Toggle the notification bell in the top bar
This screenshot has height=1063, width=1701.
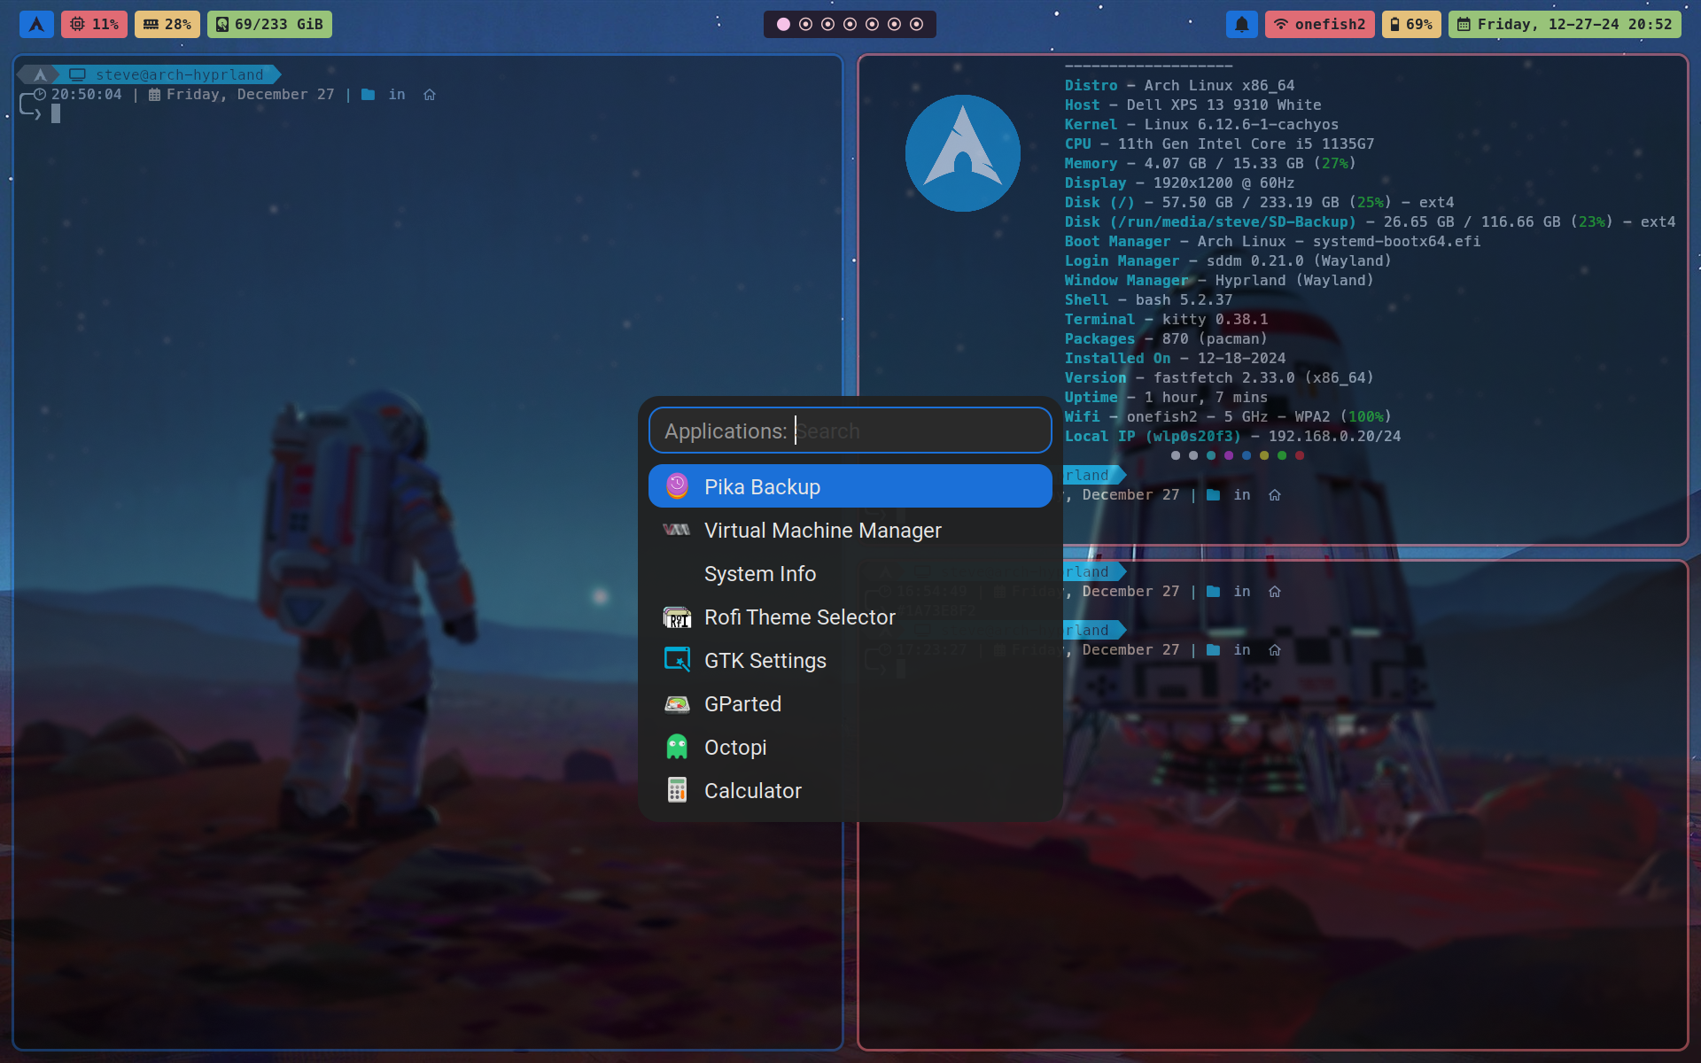pos(1241,24)
